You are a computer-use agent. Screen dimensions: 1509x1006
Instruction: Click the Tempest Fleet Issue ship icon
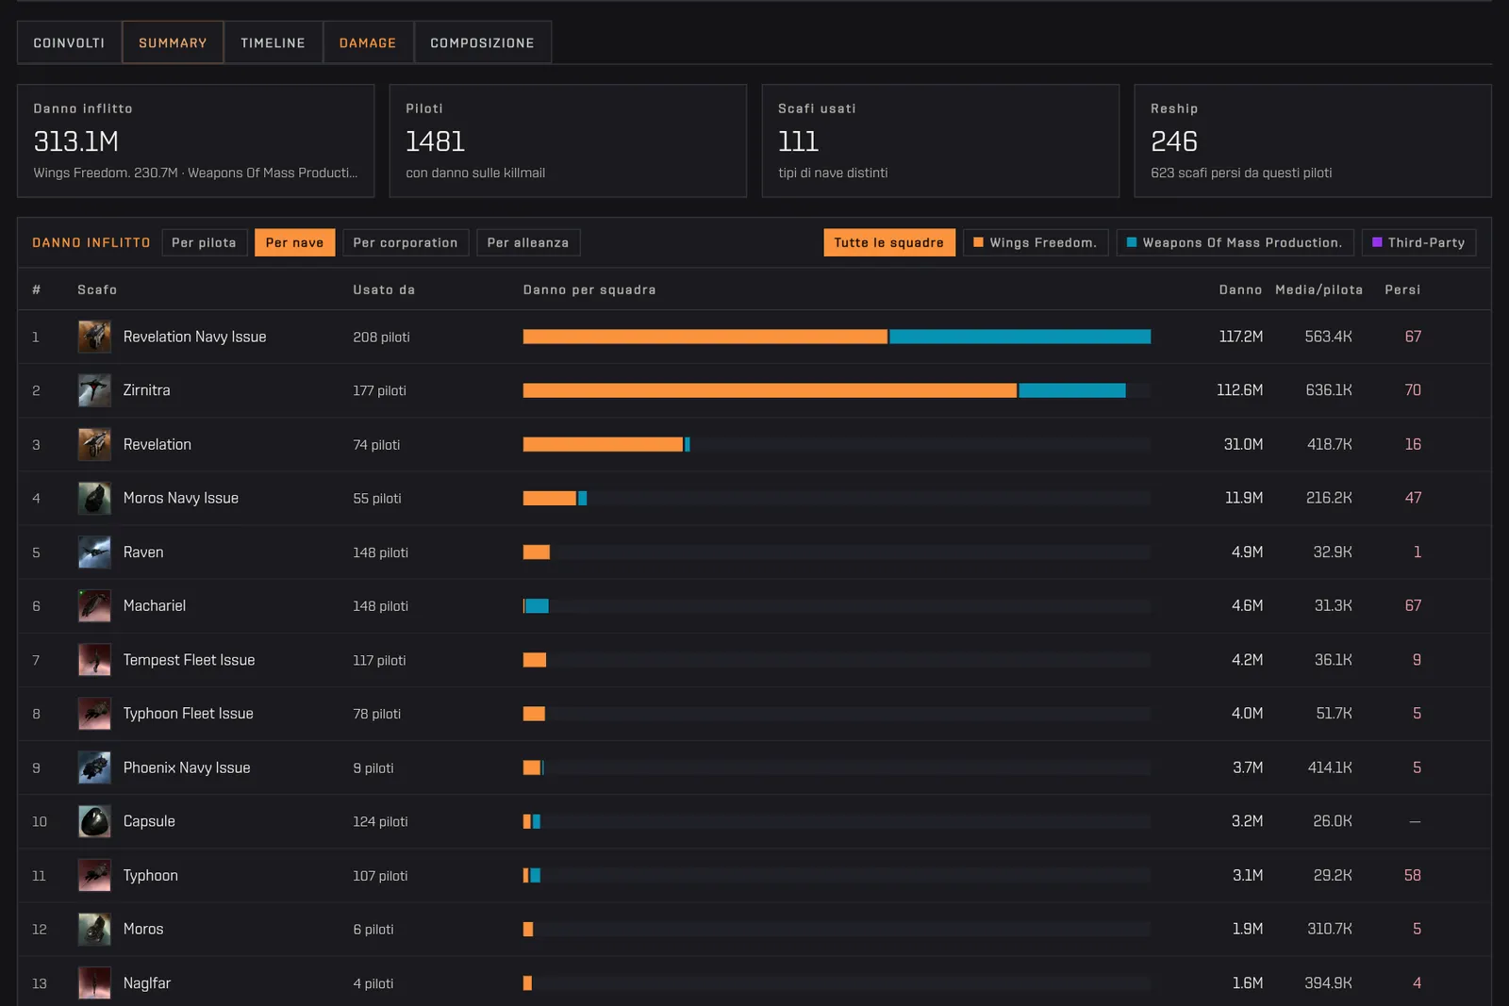coord(94,660)
